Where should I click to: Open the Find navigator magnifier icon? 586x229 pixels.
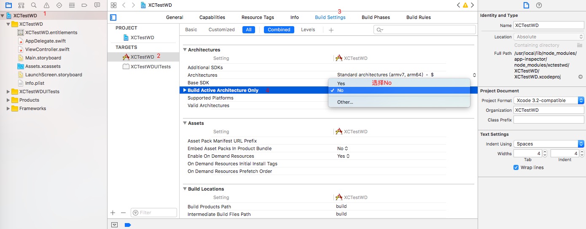coord(34,5)
